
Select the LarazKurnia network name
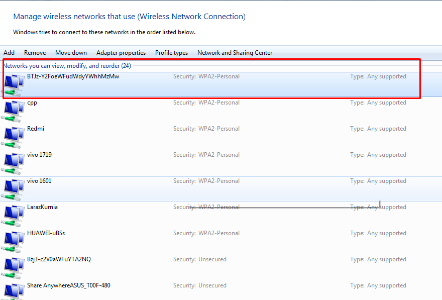(42, 207)
